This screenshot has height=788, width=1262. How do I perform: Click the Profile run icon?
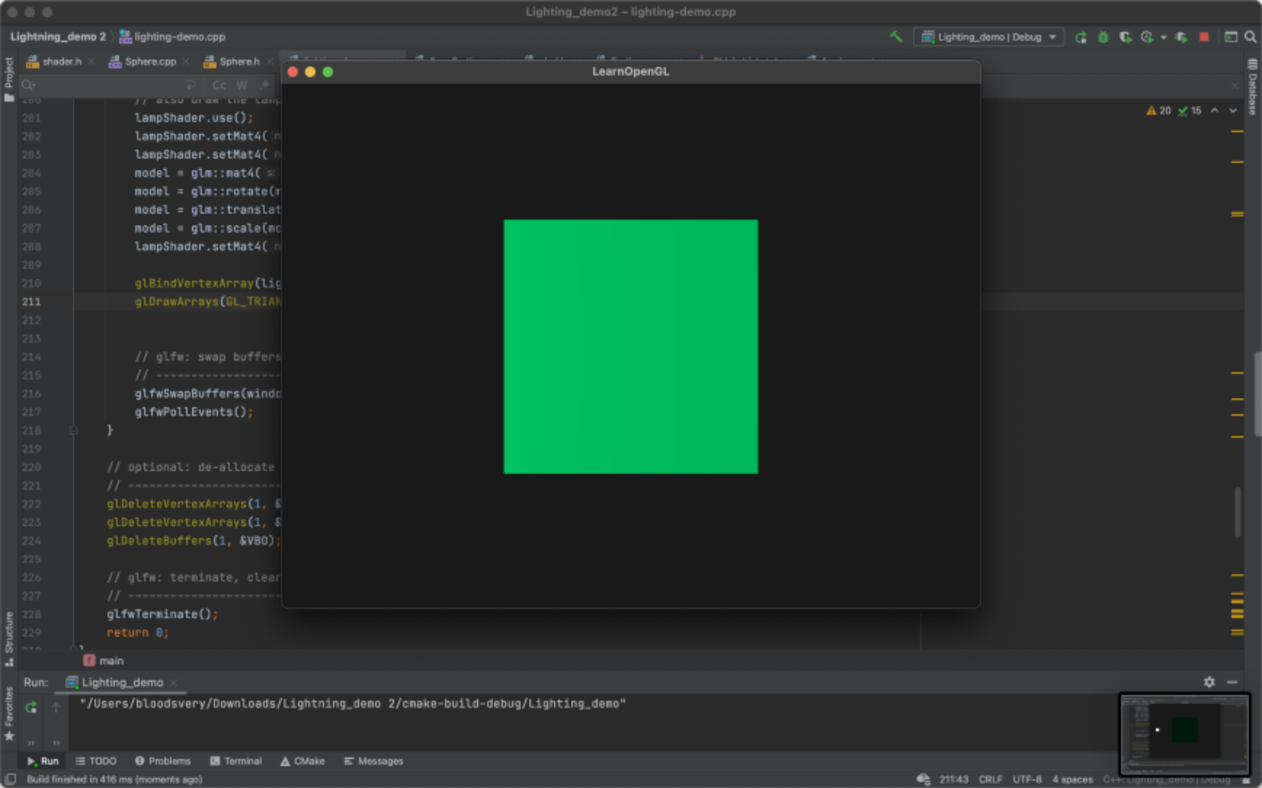(x=1147, y=37)
